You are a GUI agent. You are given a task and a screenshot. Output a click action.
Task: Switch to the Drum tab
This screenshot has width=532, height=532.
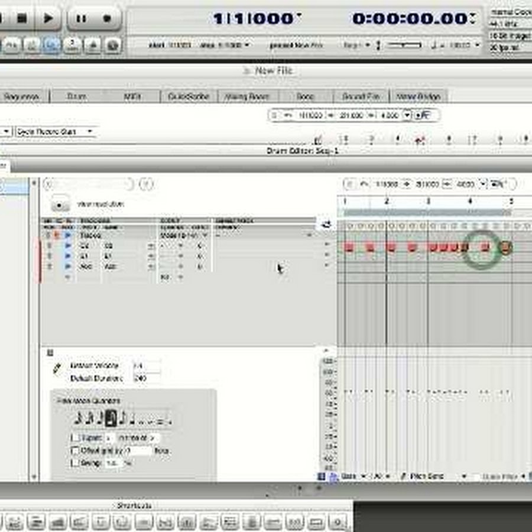click(77, 97)
